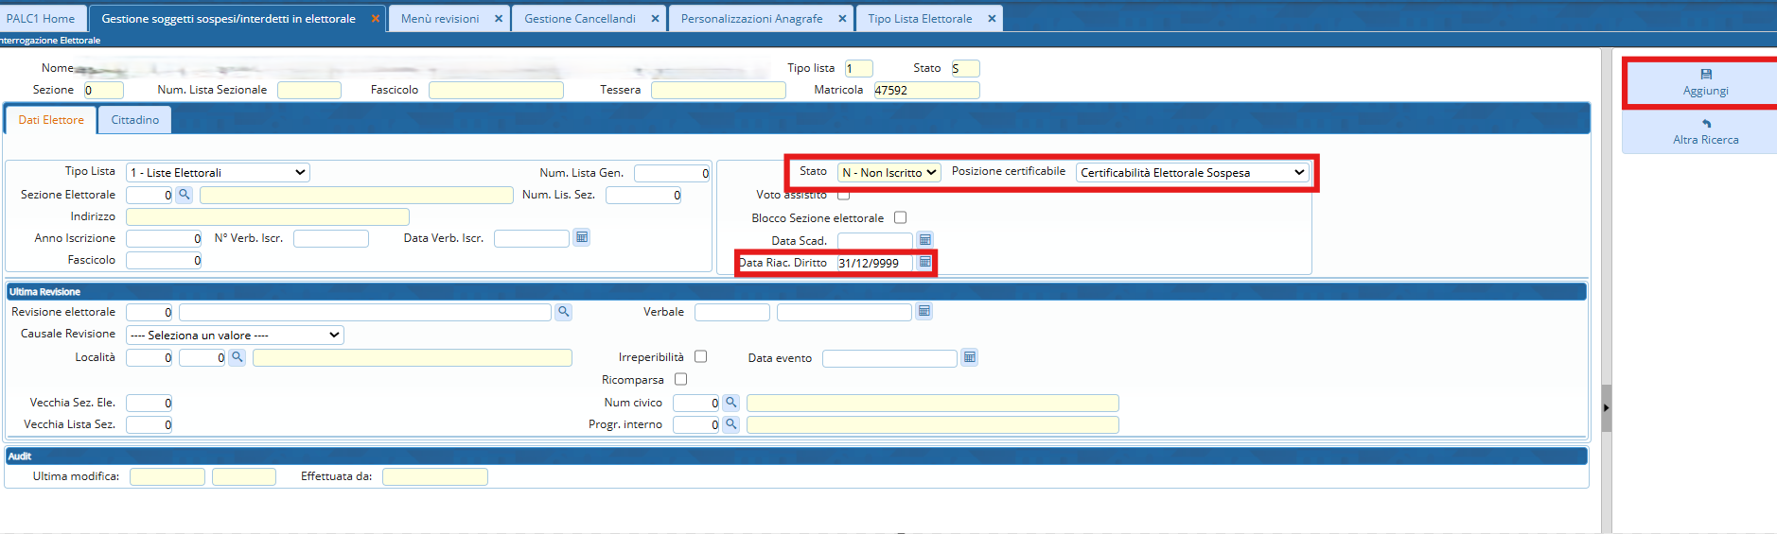1777x534 pixels.
Task: Open the Verbale date calendar icon
Action: coord(924,311)
